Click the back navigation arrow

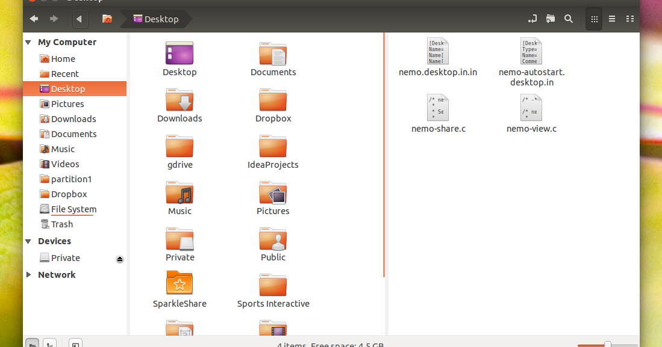[34, 19]
